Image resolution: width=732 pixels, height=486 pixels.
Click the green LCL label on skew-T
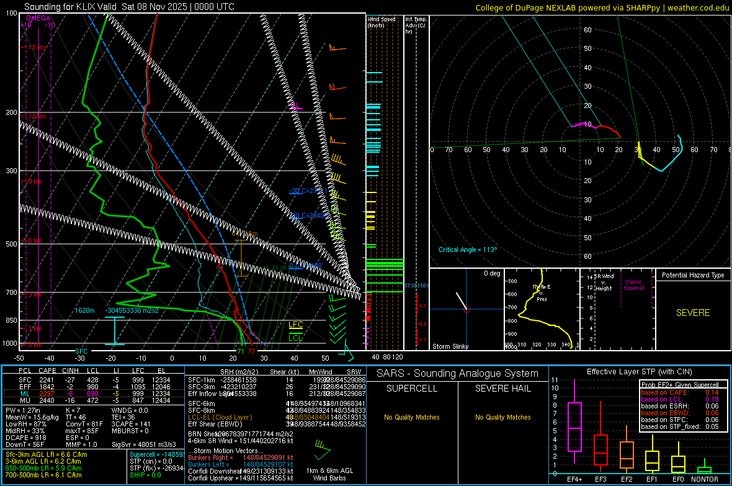click(x=295, y=338)
